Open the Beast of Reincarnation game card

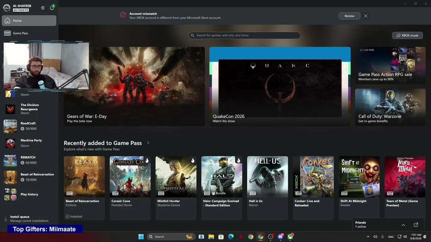coord(84,188)
